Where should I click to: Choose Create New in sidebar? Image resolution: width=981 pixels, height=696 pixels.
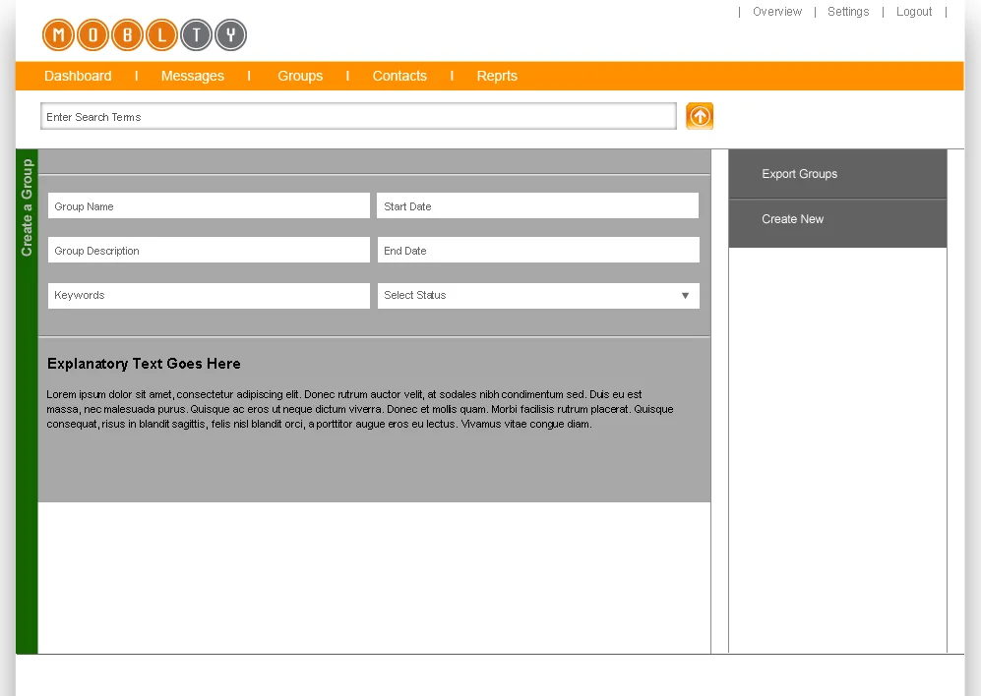tap(837, 223)
